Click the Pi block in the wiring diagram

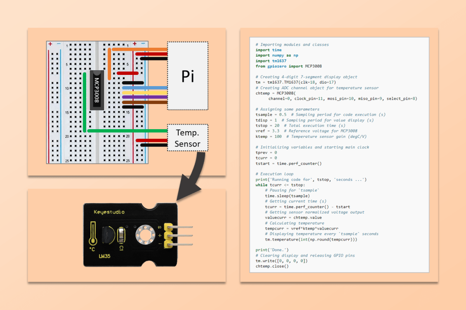(188, 77)
